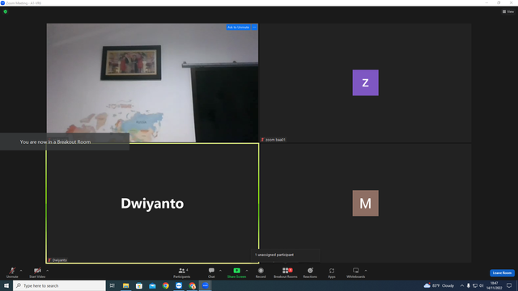Open the Windows Start menu
The height and width of the screenshot is (291, 518).
coord(6,285)
